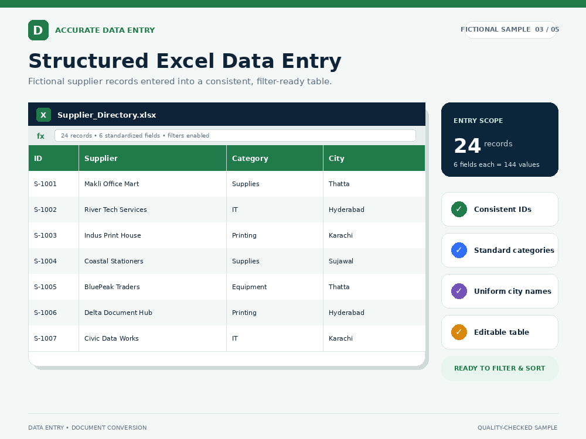Click the fx formula icon

pos(40,136)
